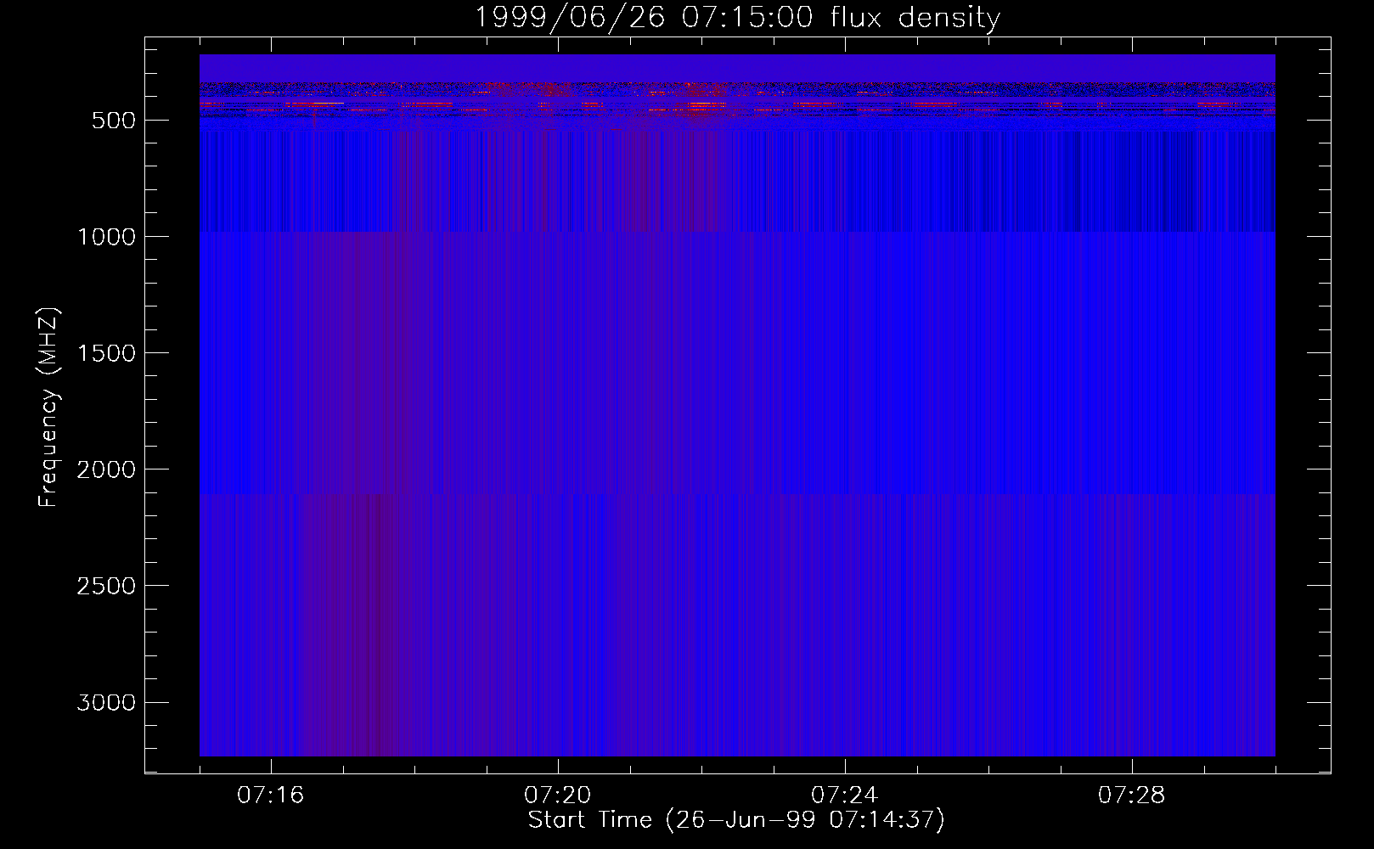Select the 500 frequency axis label
The image size is (1374, 849).
tap(114, 121)
